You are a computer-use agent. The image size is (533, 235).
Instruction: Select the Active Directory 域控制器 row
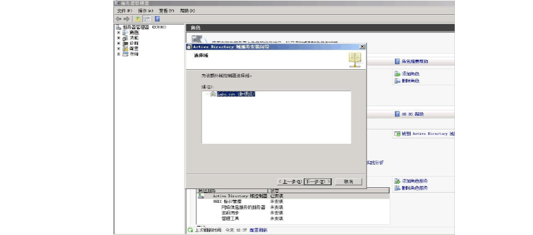tap(293, 196)
